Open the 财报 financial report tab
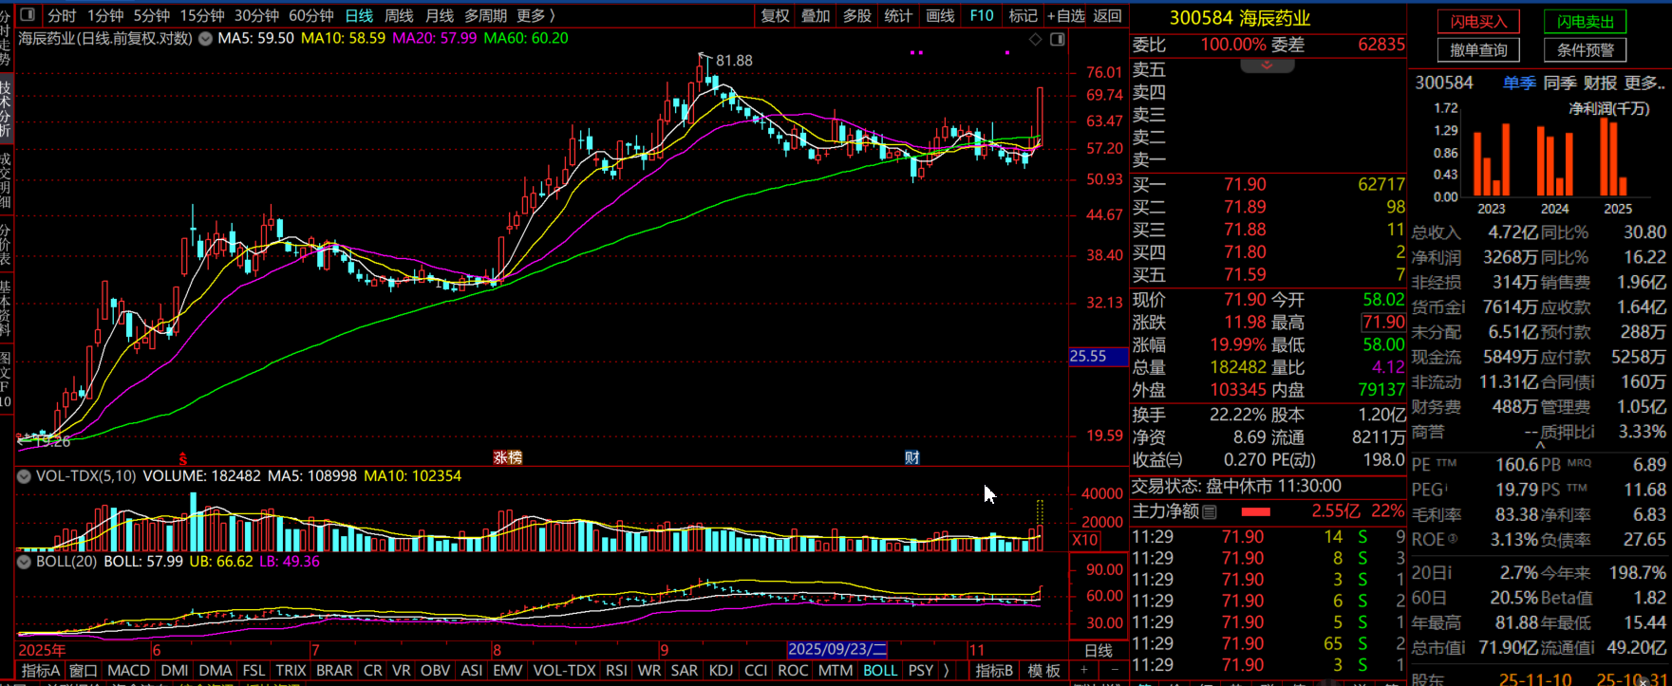This screenshot has height=686, width=1672. (1600, 83)
